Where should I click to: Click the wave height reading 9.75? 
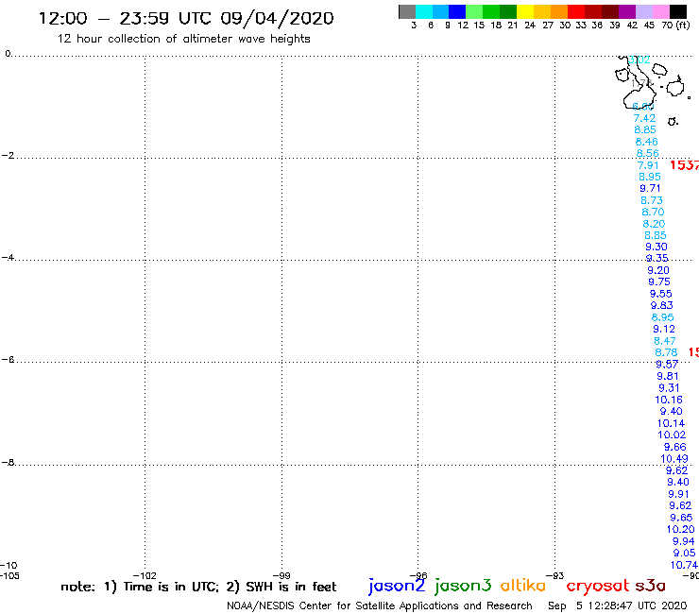pos(659,282)
